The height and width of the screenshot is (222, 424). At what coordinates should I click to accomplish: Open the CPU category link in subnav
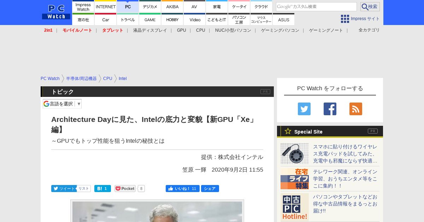[x=201, y=30]
